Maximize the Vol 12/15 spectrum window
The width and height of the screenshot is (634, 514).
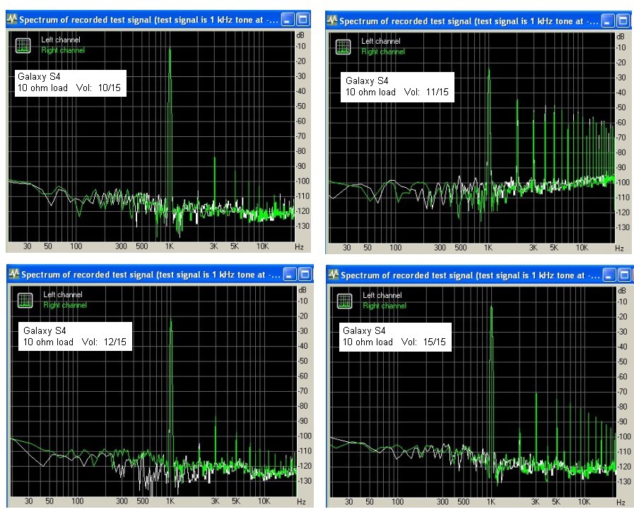(304, 274)
